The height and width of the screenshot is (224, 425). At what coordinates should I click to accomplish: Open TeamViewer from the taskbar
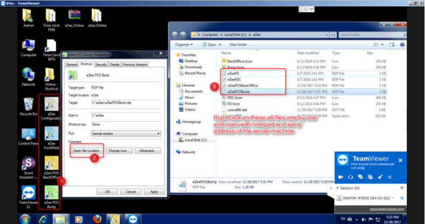tap(133, 219)
